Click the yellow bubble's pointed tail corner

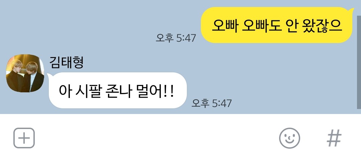click(x=351, y=10)
